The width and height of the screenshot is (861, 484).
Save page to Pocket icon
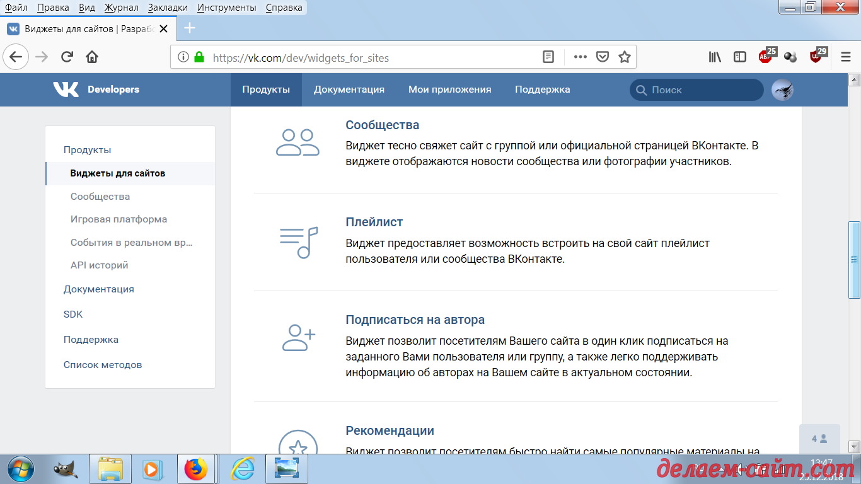[603, 57]
